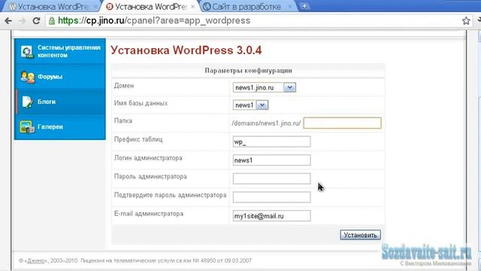
Task: Reload the page with refresh icon
Action: [36, 21]
